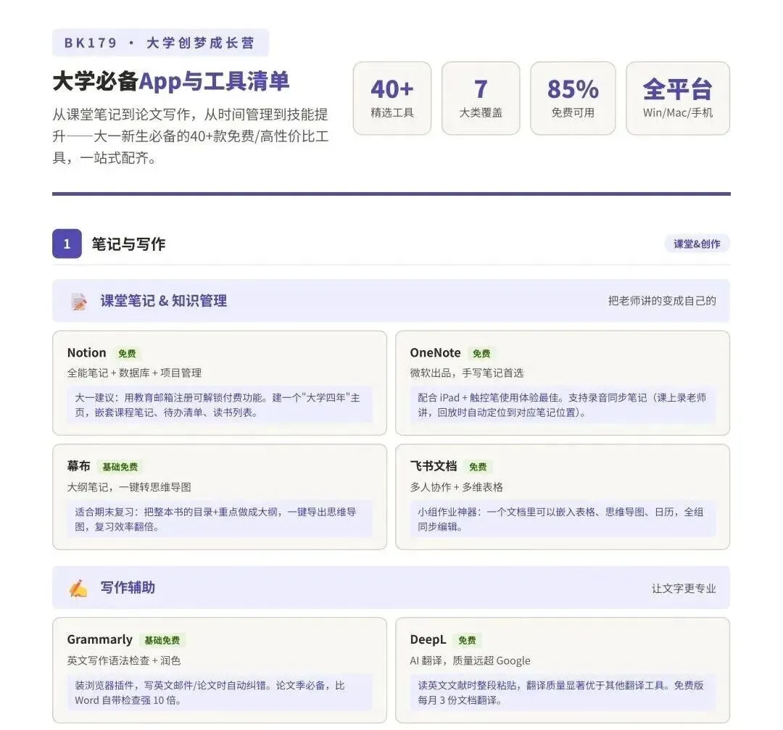The height and width of the screenshot is (730, 783).
Task: Open the Notion tool card title
Action: (87, 352)
